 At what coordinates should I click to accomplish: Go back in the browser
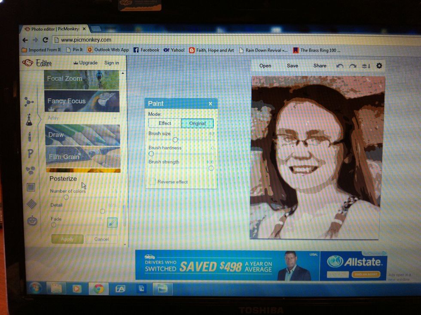(25, 40)
